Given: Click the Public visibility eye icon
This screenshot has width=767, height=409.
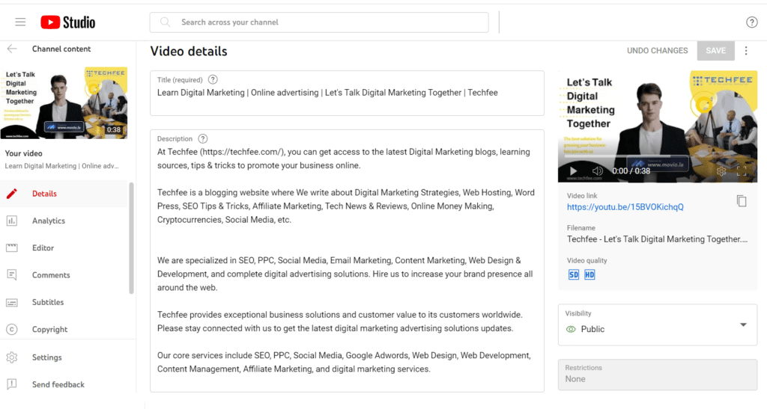Looking at the screenshot, I should pos(571,329).
